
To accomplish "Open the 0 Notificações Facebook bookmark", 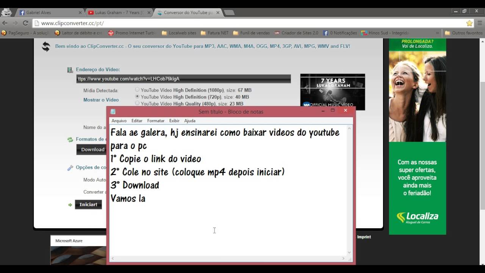I will point(340,33).
